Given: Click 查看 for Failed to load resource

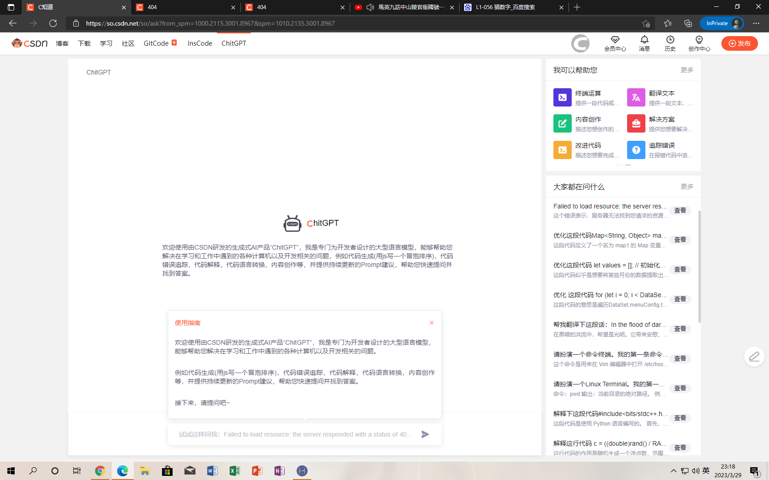Looking at the screenshot, I should (x=680, y=211).
